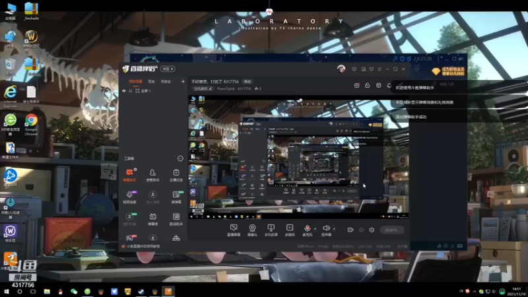The height and width of the screenshot is (297, 528).
Task: Open the 读弹幕 tool with green badge
Action: coord(176,197)
